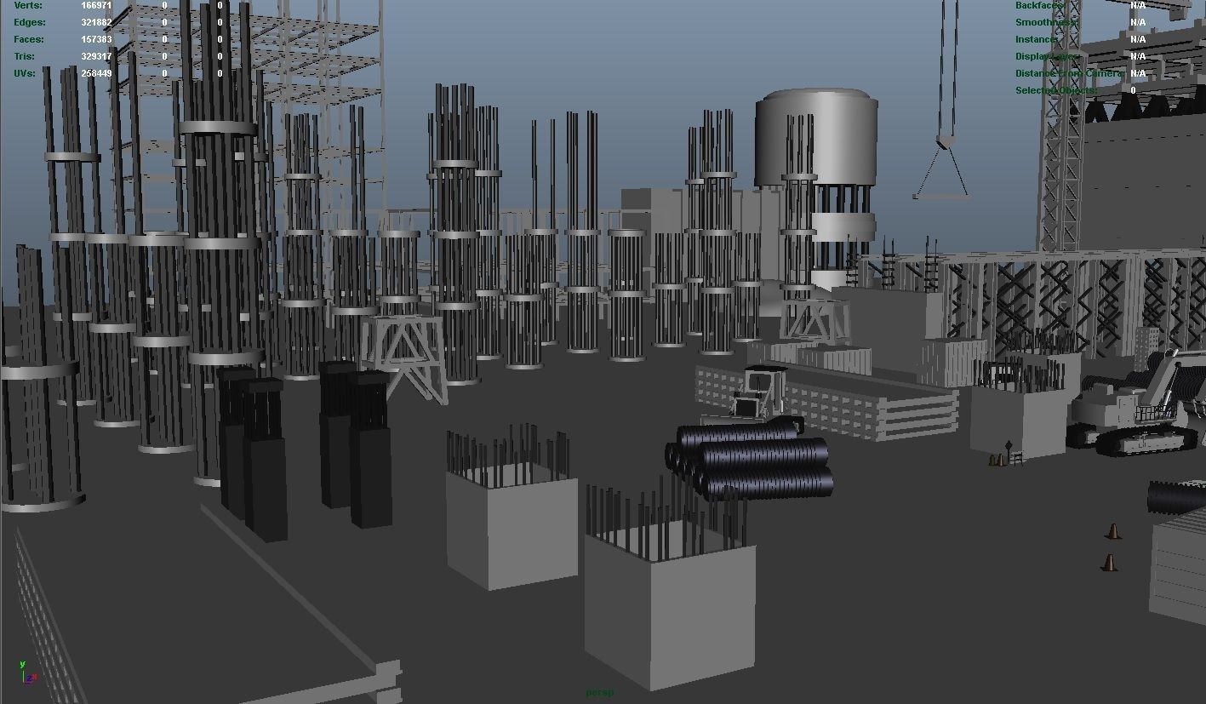Click the vertex count value 166971

tap(96, 5)
